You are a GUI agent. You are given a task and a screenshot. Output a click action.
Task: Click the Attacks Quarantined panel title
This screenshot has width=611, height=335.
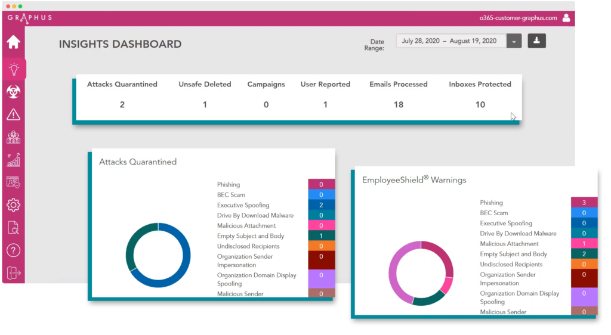pyautogui.click(x=138, y=162)
